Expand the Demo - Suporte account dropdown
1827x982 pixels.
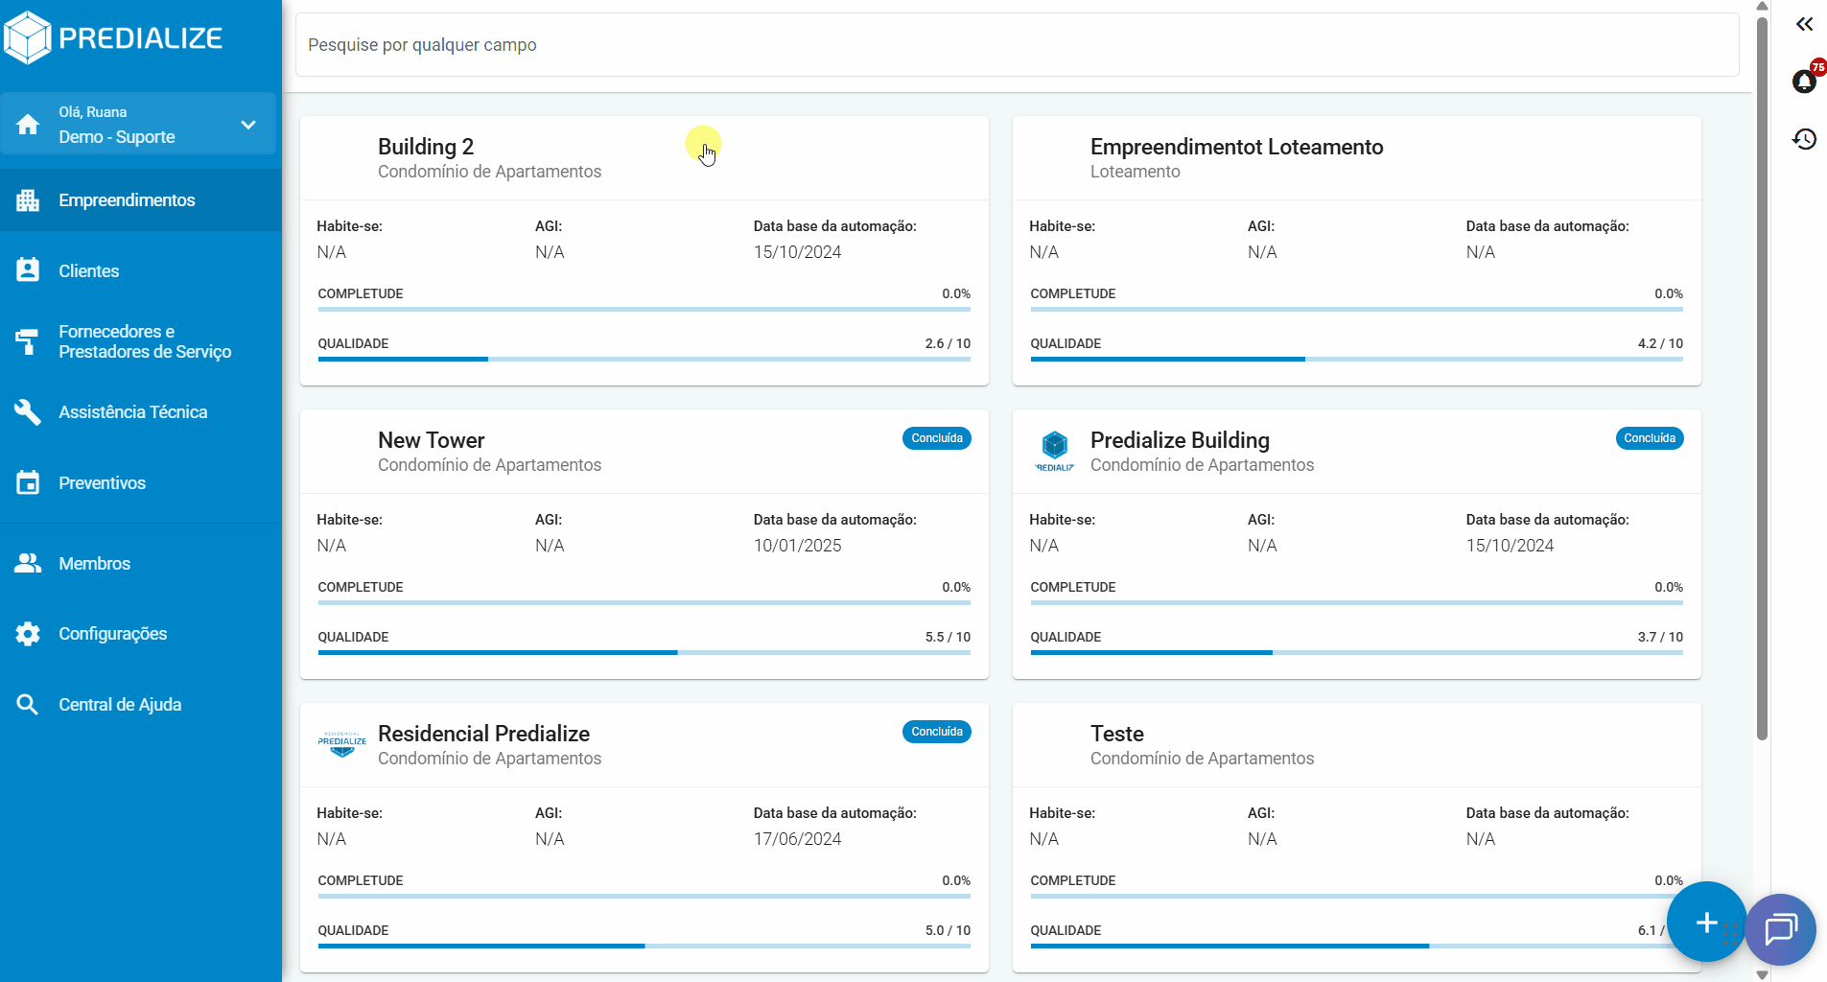247,125
